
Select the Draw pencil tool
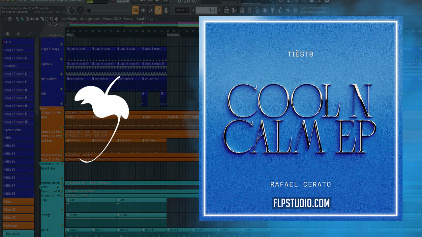point(17,19)
